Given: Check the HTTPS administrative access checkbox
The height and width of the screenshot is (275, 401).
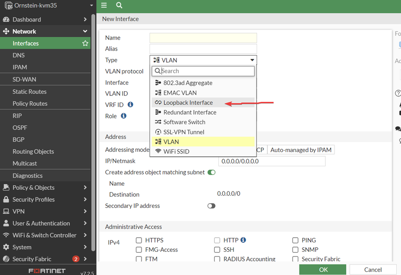Looking at the screenshot, I should pos(139,240).
